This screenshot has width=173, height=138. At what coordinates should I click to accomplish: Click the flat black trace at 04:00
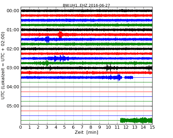[x=86, y=87]
